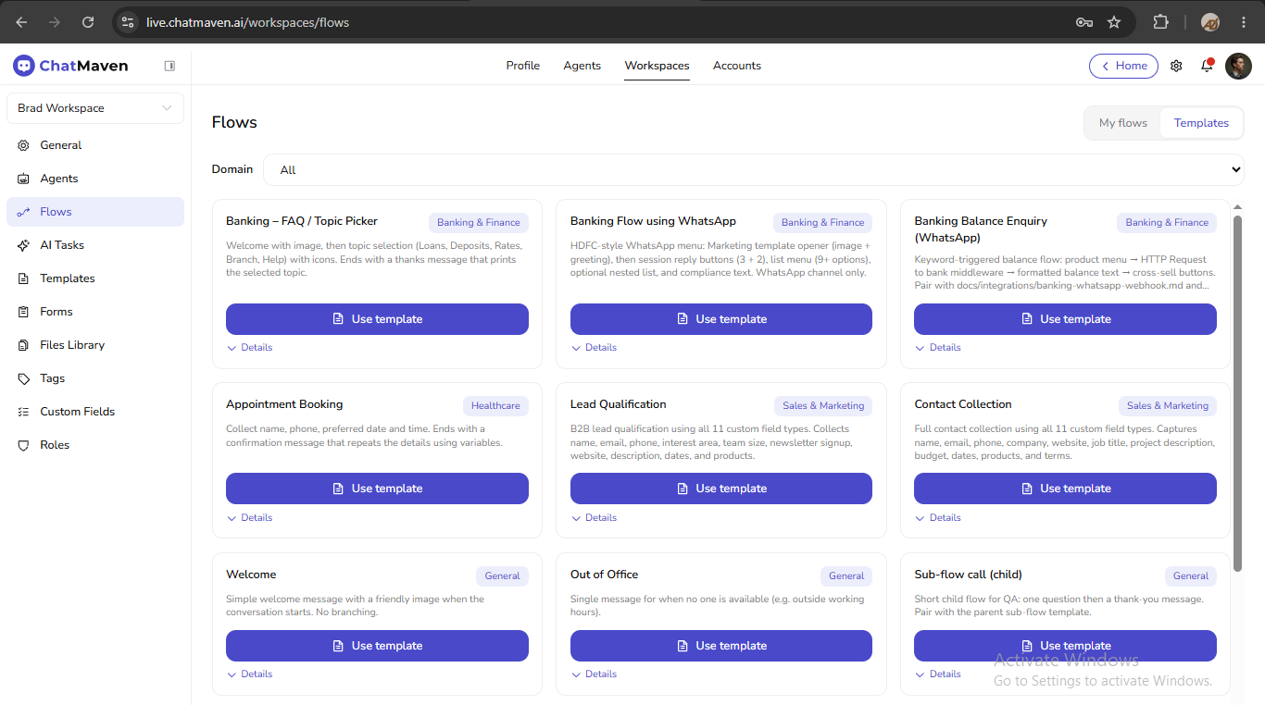Open the browser extensions puzzle icon
This screenshot has width=1265, height=705.
pos(1160,22)
